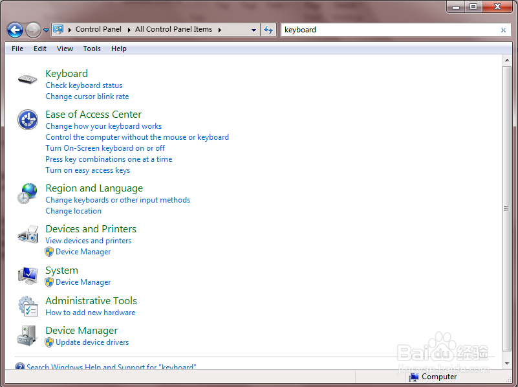518x387 pixels.
Task: Click the Region and Language globe icon
Action: point(27,193)
